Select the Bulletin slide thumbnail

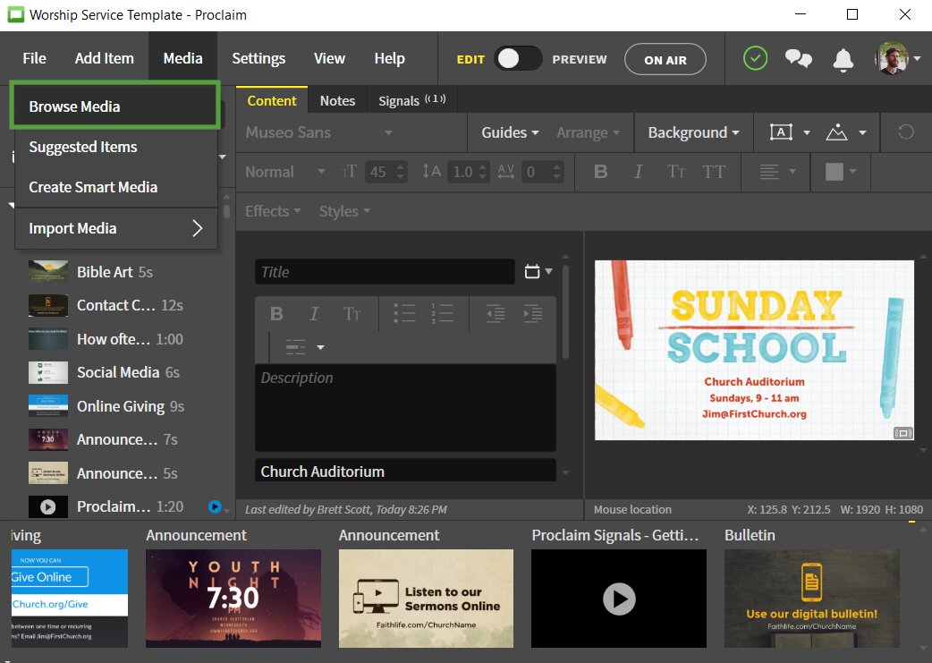pyautogui.click(x=811, y=599)
